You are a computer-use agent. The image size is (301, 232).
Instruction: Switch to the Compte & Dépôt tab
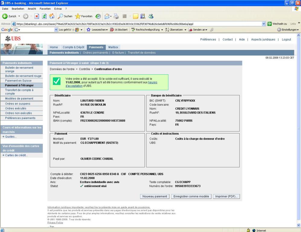tap(73, 47)
